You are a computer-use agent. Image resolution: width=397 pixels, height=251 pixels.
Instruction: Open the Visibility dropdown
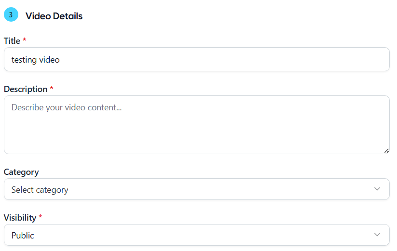[x=196, y=235]
